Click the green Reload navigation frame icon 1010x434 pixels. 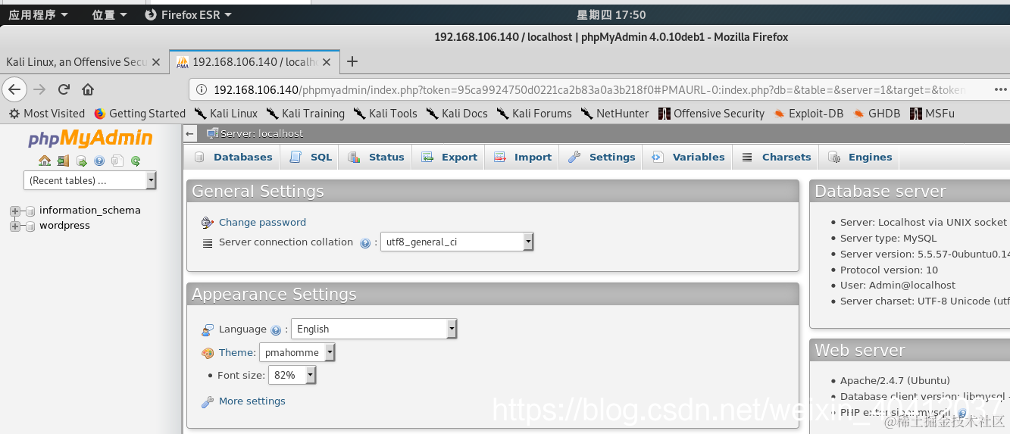[136, 161]
